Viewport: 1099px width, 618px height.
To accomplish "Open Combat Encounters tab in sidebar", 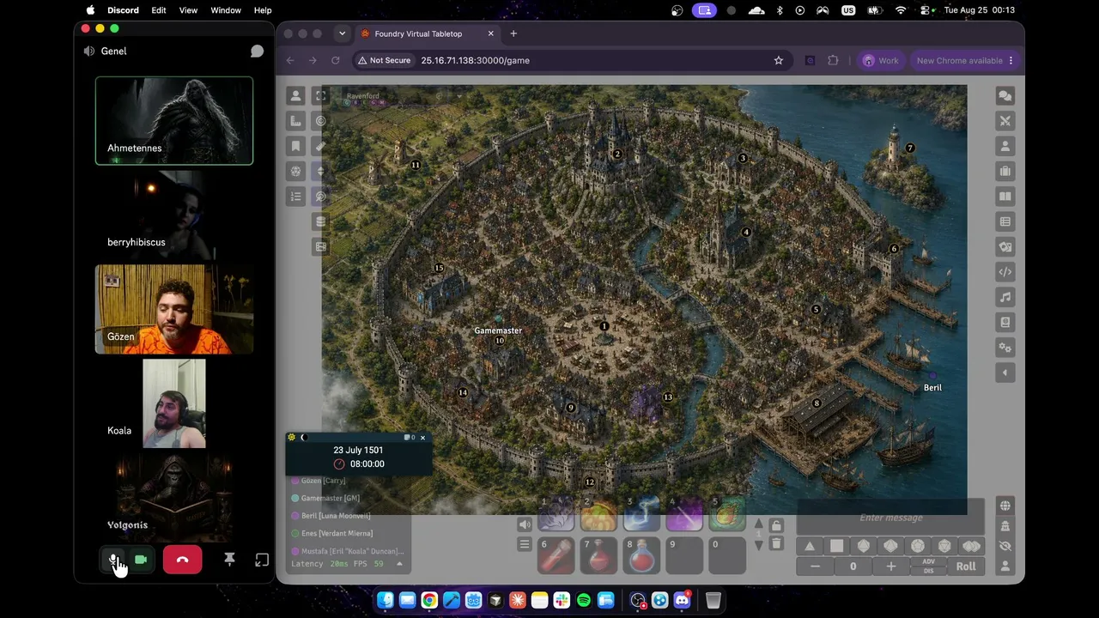I will click(x=1005, y=121).
